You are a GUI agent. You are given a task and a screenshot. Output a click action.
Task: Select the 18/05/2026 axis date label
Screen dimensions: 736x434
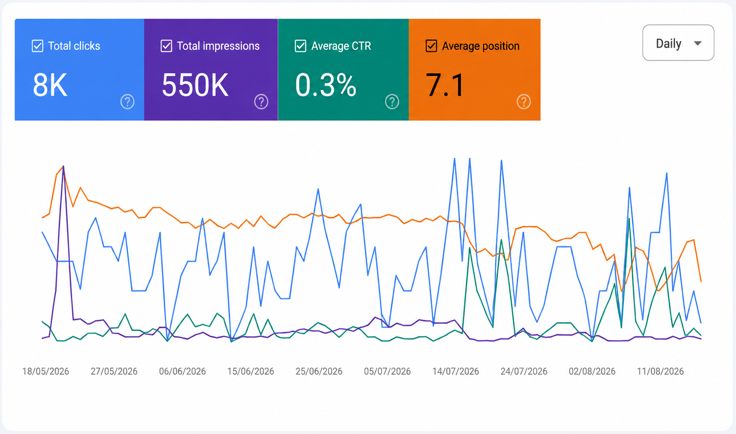click(x=46, y=371)
